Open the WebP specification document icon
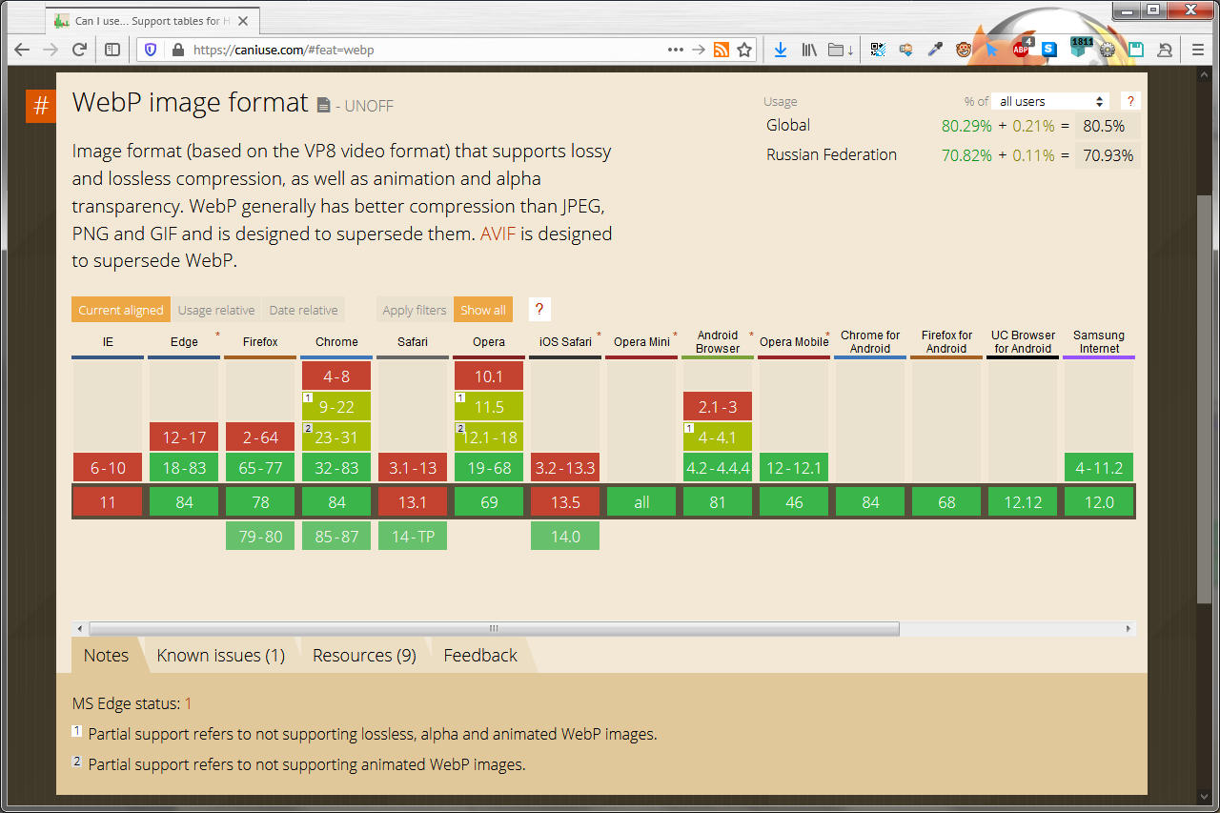1220x813 pixels. coord(324,105)
